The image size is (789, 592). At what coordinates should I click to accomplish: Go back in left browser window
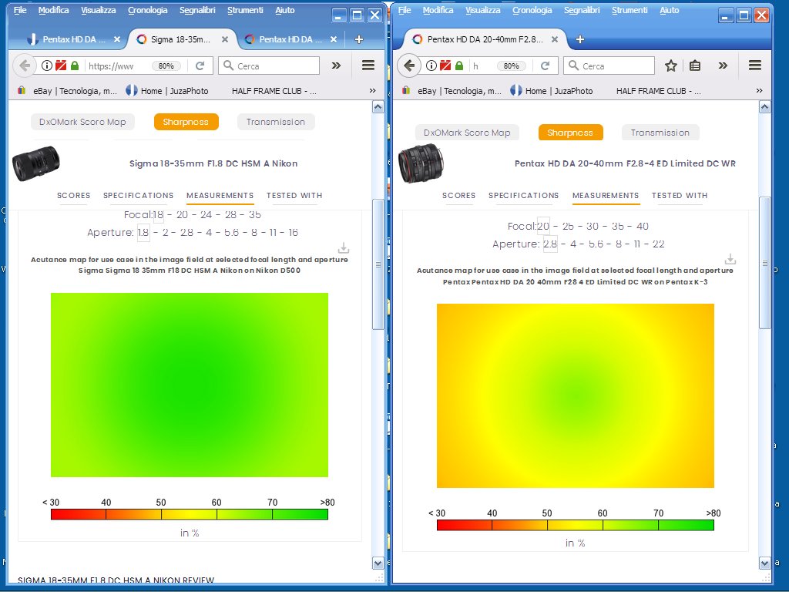pos(24,66)
